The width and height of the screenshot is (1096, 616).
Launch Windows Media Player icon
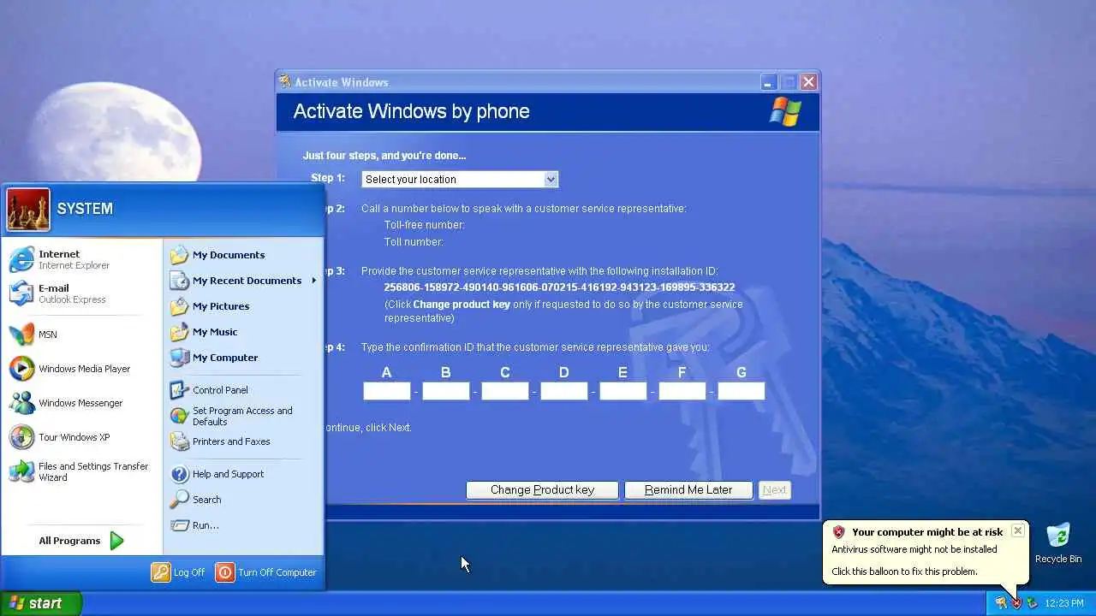21,369
